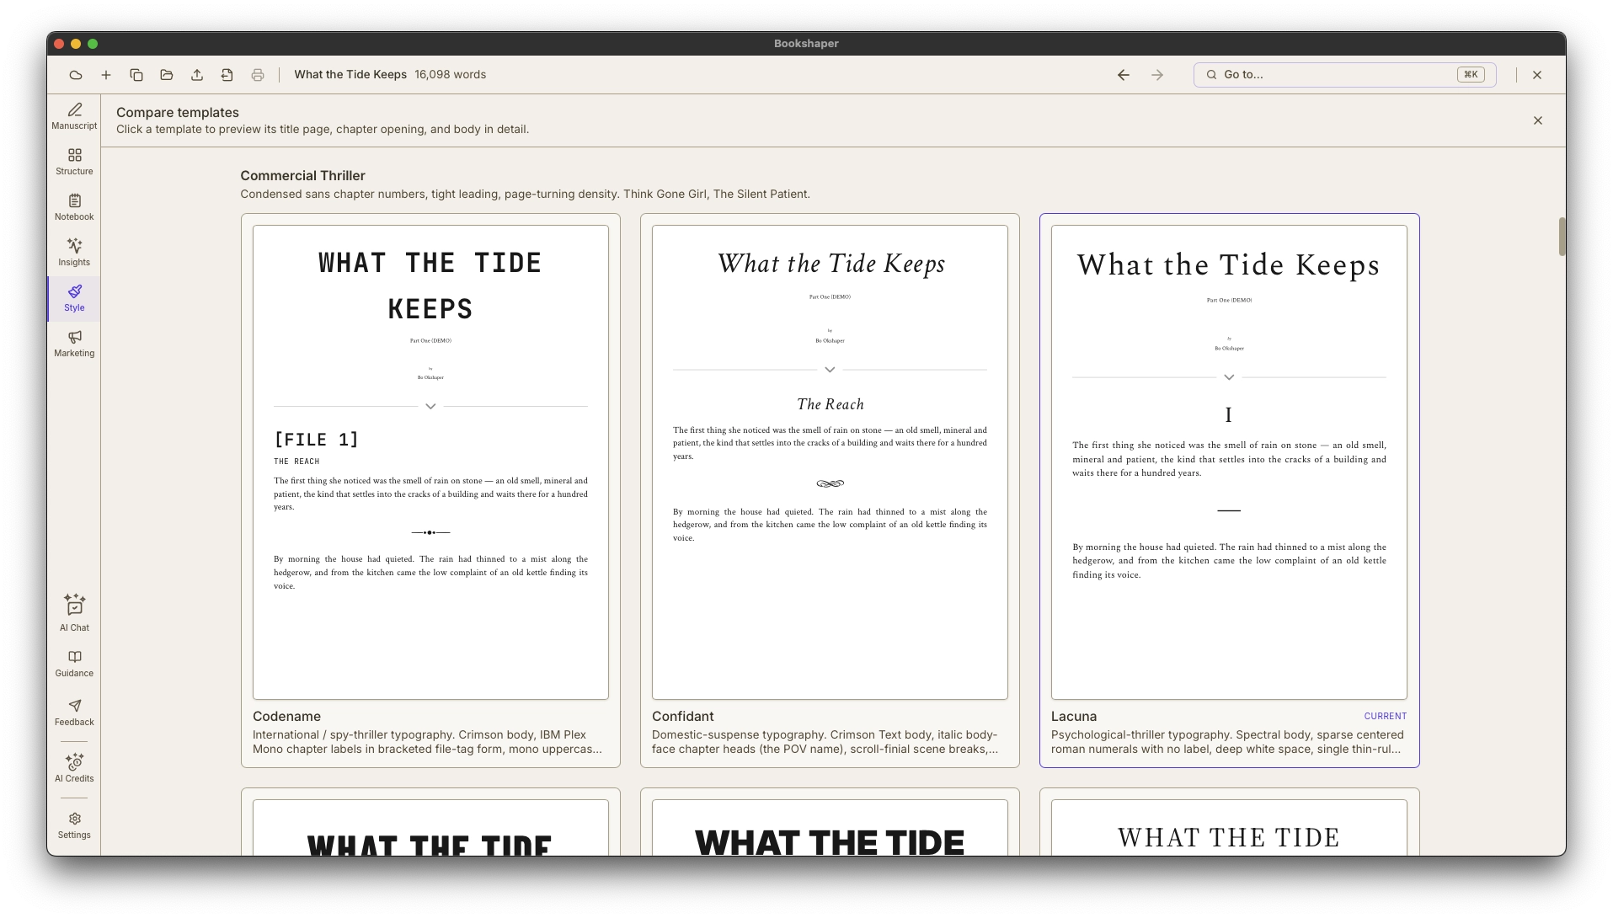This screenshot has width=1613, height=918.
Task: Click the Go to search field
Action: point(1344,75)
